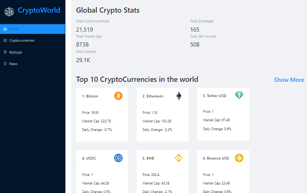307x193 pixels.
Task: Select the Home menu item
Action: pyautogui.click(x=32, y=29)
